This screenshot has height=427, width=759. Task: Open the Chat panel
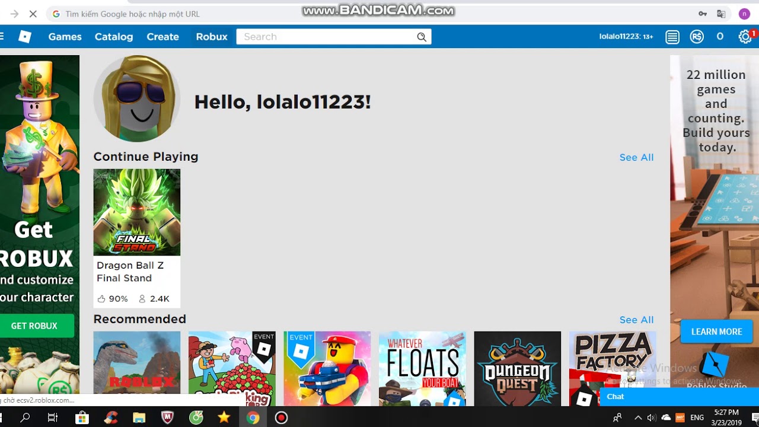(x=680, y=397)
